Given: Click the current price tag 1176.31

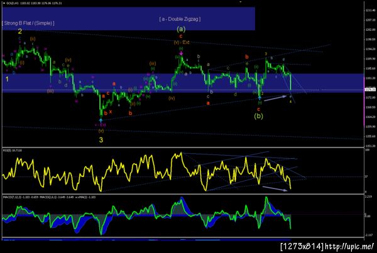Looking at the screenshot, I should tap(370, 90).
